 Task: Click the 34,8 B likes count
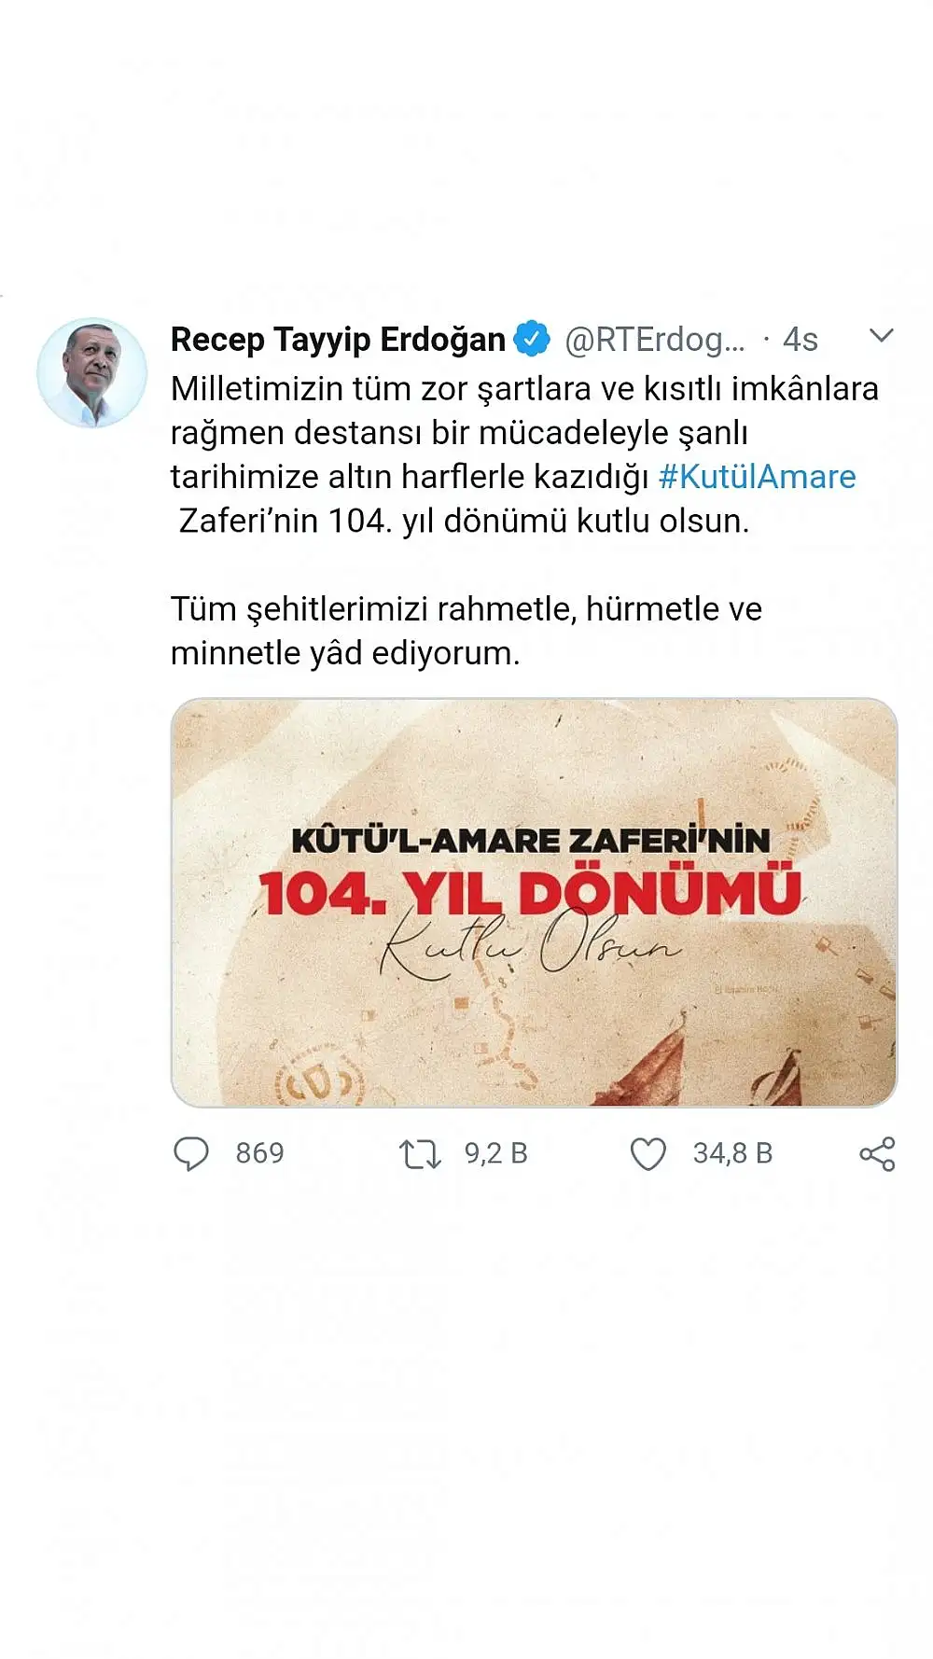(x=732, y=1154)
